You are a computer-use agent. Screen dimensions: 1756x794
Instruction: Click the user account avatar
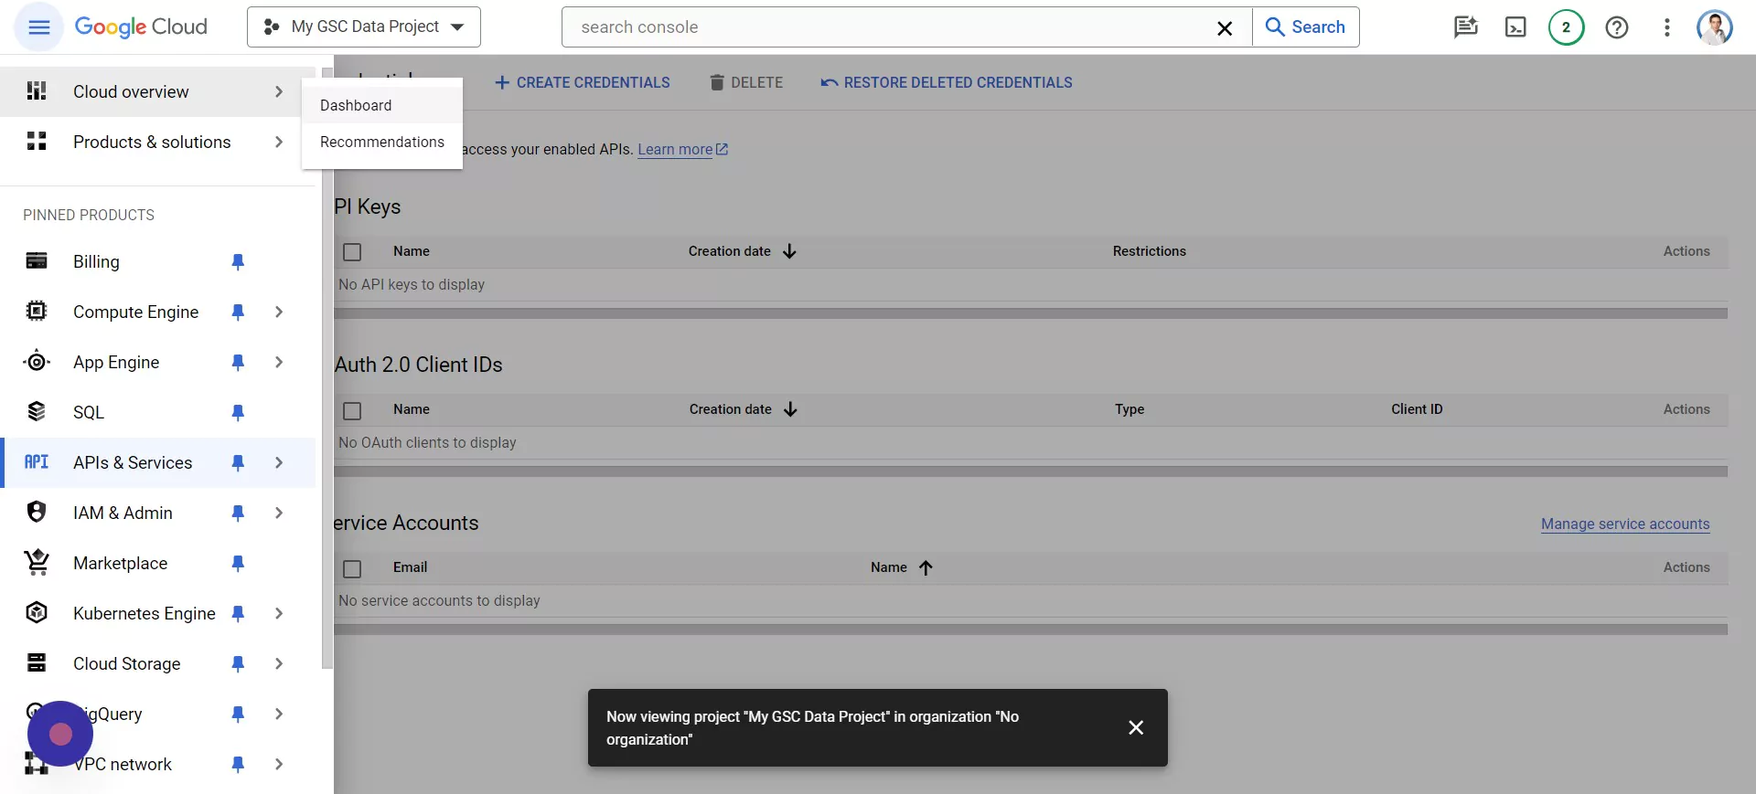pos(1714,27)
